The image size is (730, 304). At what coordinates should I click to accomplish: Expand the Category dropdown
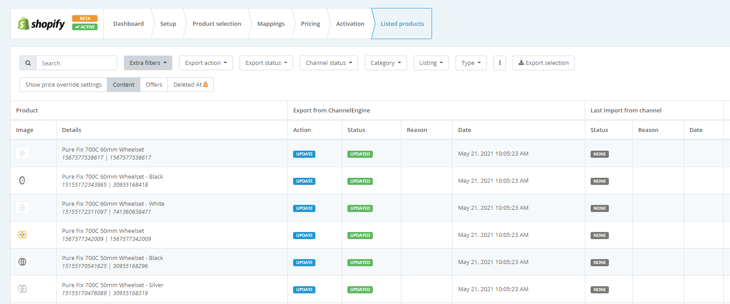coord(386,63)
